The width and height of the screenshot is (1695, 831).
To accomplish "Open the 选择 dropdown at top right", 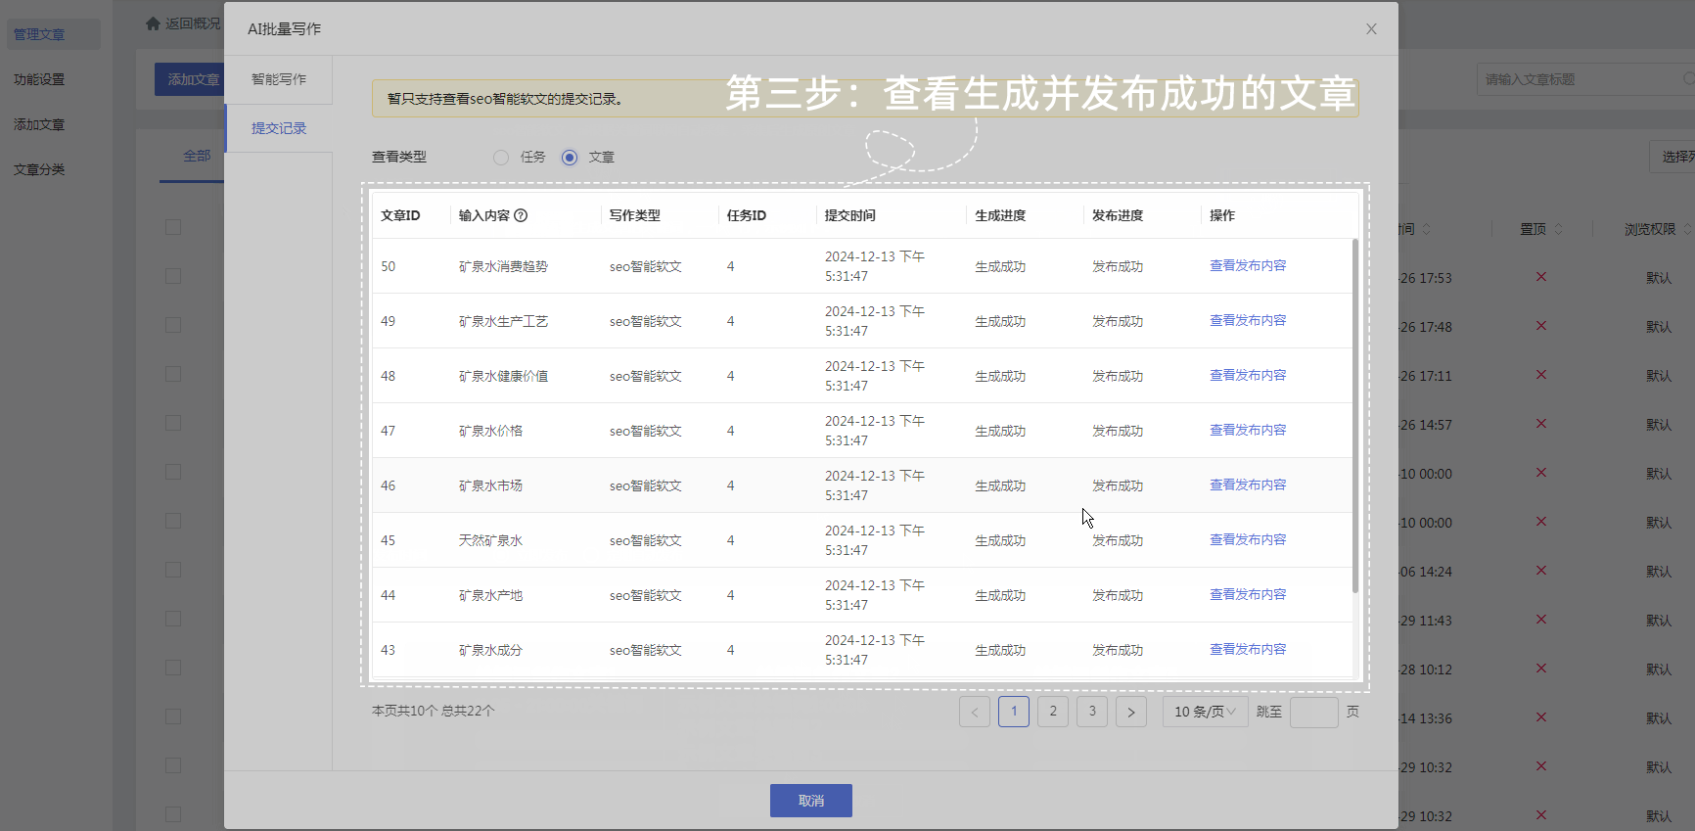I will [x=1672, y=157].
